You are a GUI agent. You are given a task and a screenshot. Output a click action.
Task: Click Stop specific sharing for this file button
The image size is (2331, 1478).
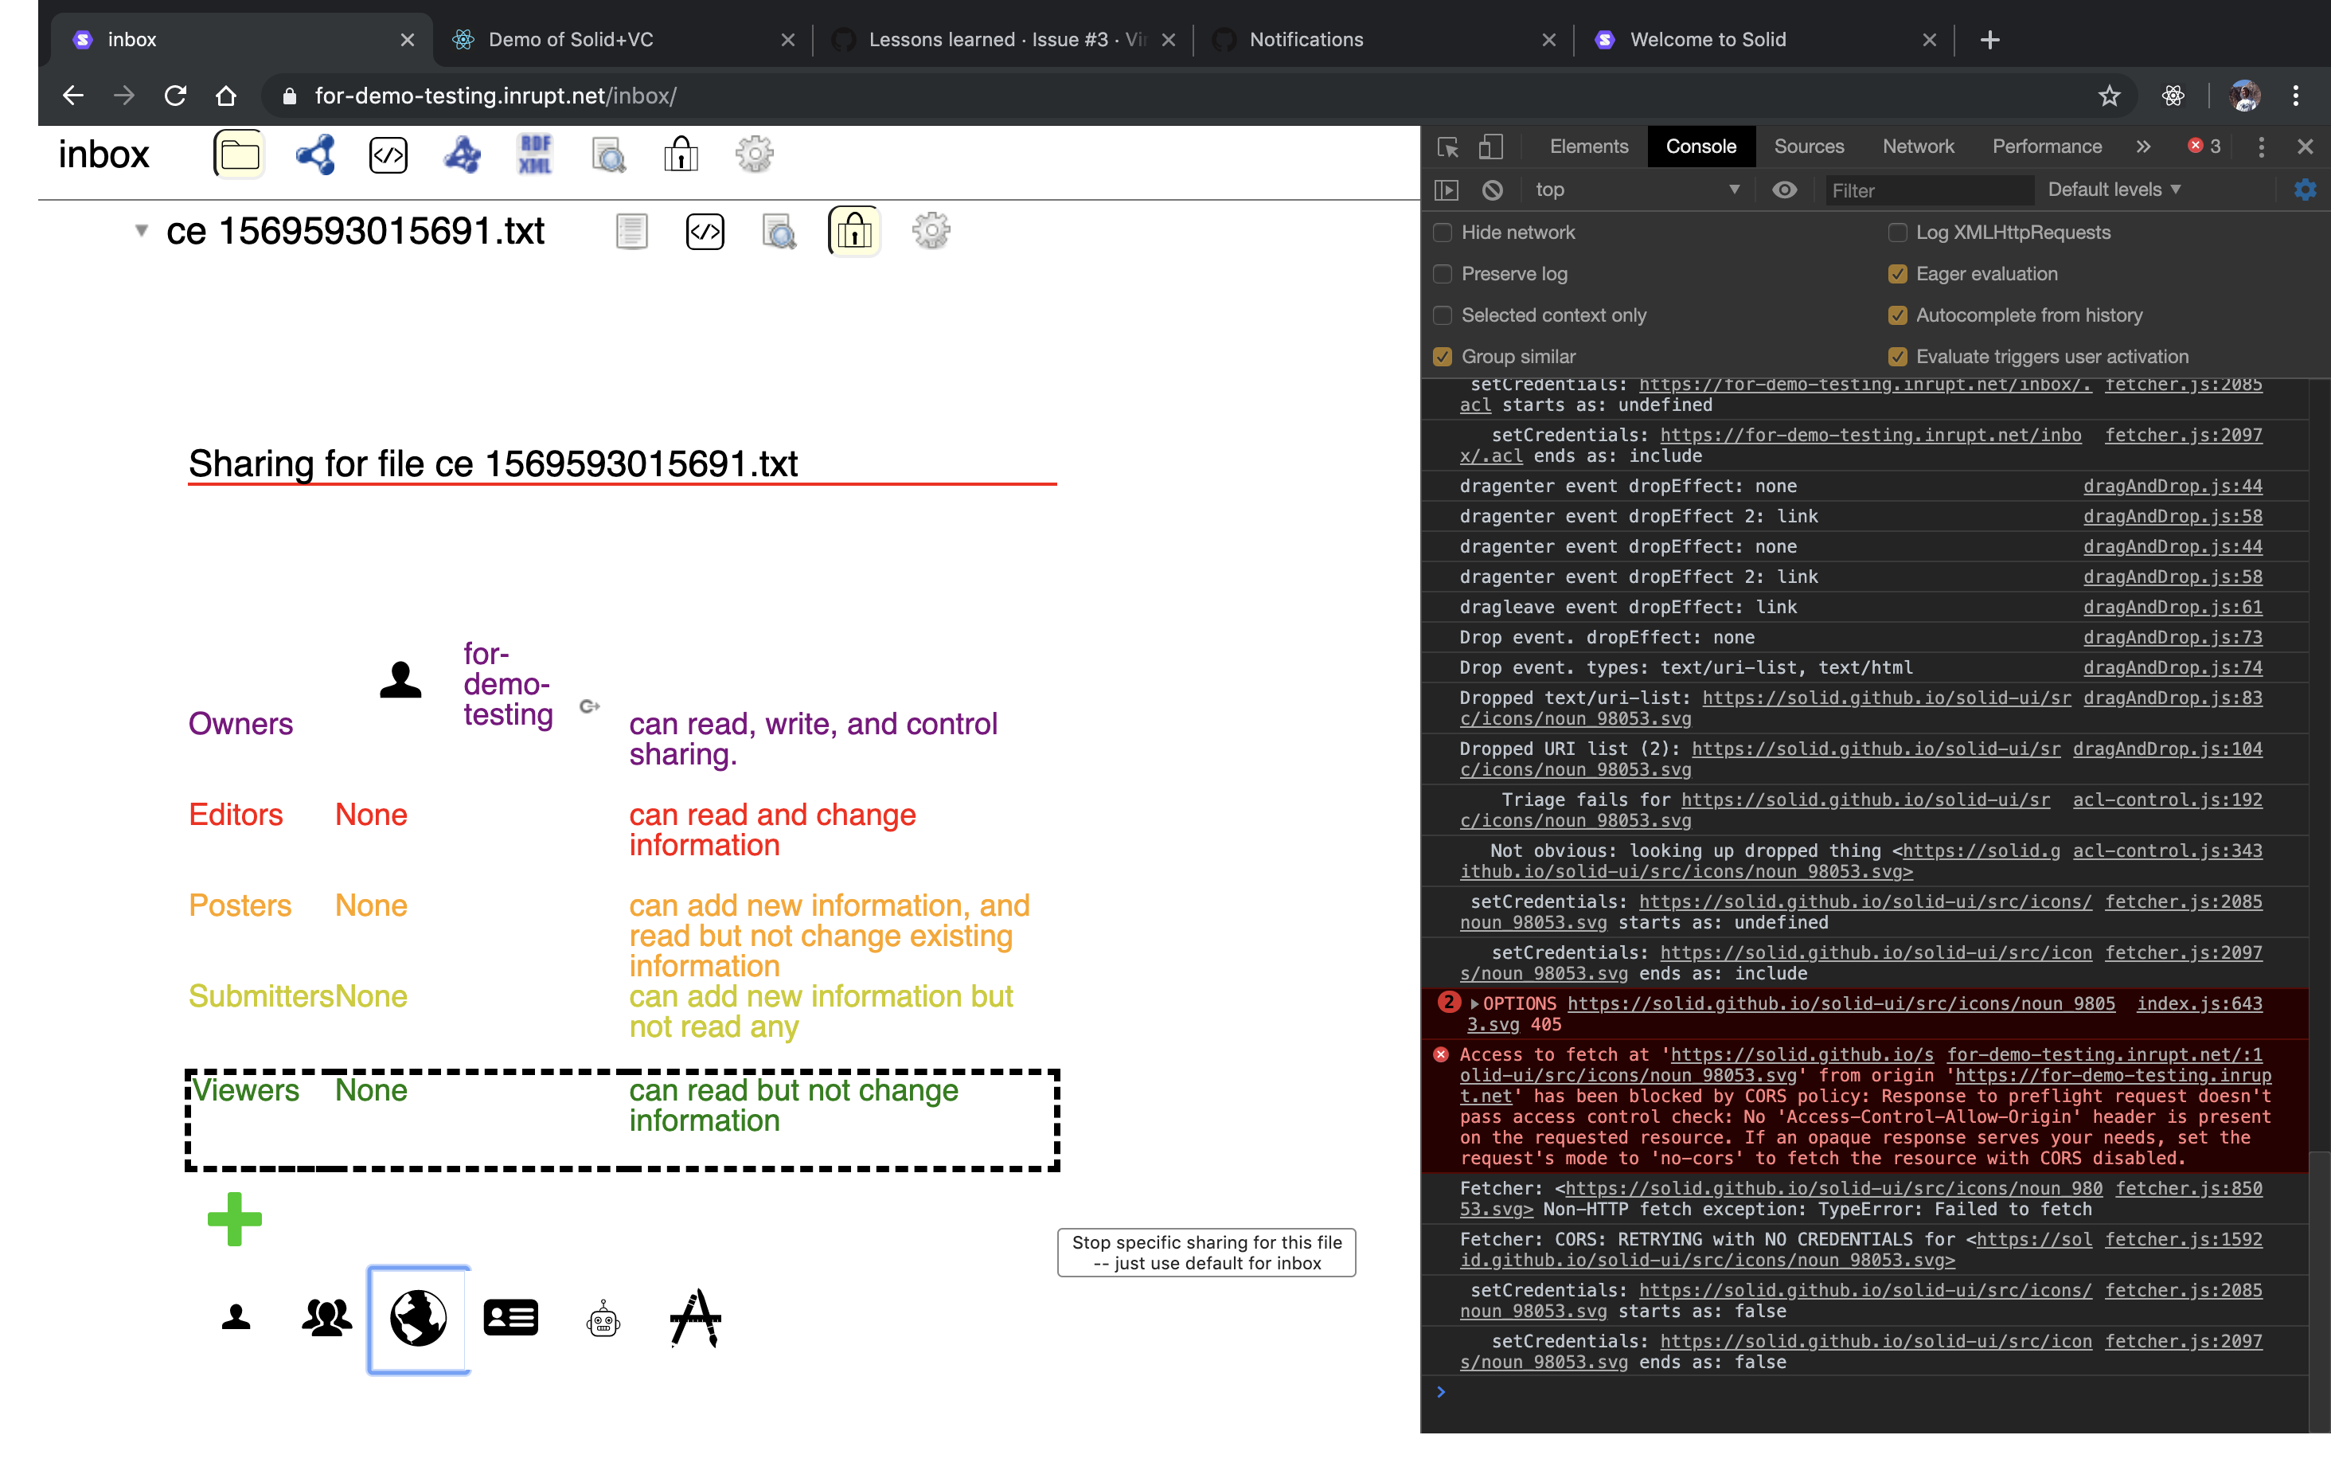point(1206,1253)
